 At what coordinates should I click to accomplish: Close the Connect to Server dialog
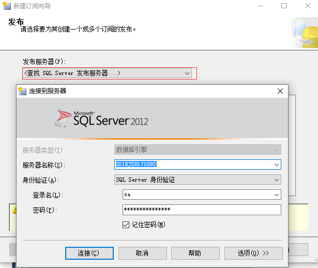280,91
